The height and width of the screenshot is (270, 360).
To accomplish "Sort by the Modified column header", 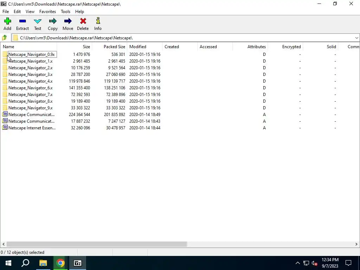I will point(144,47).
